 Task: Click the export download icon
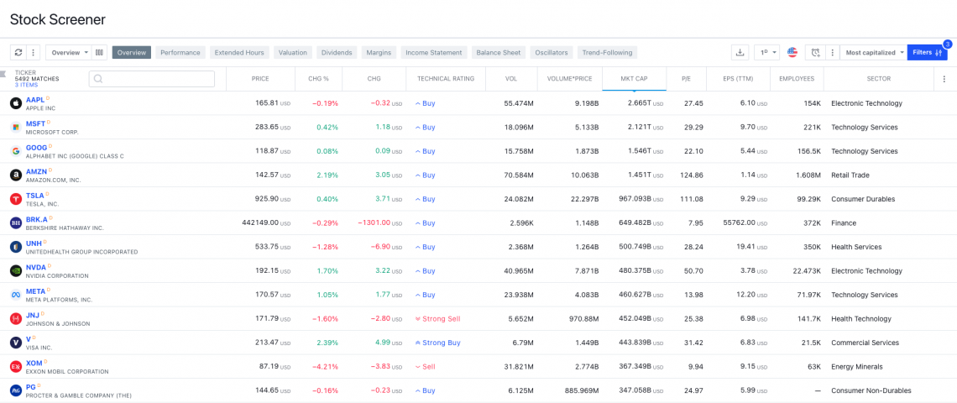pos(740,52)
